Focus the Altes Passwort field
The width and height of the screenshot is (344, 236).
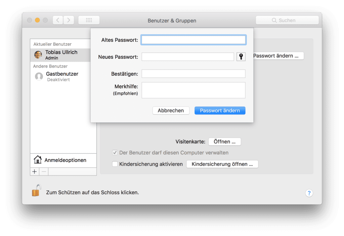click(193, 40)
